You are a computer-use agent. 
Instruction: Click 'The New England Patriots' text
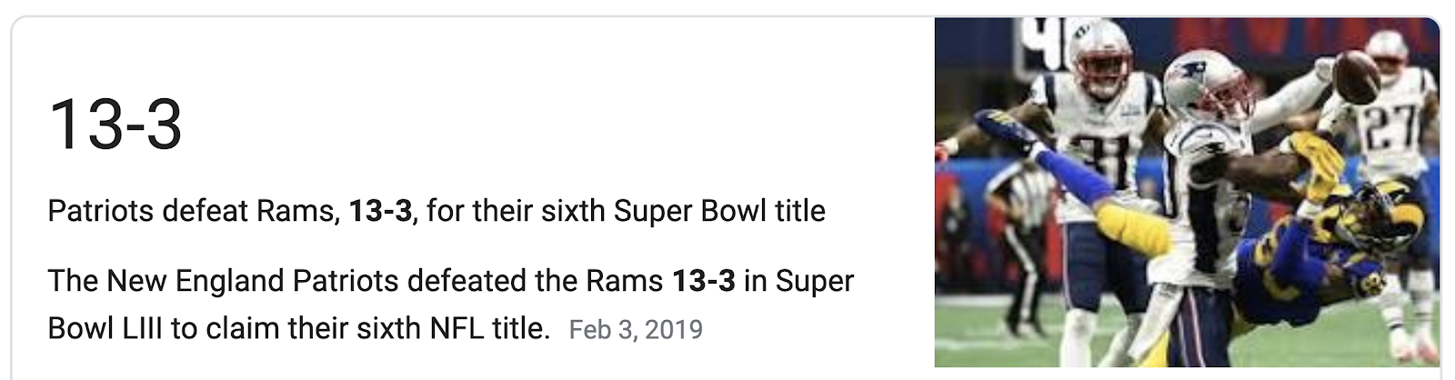tap(224, 281)
